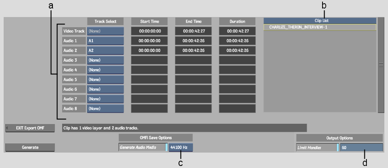Open the Audio 7 track selector
388x168 pixels.
point(105,99)
